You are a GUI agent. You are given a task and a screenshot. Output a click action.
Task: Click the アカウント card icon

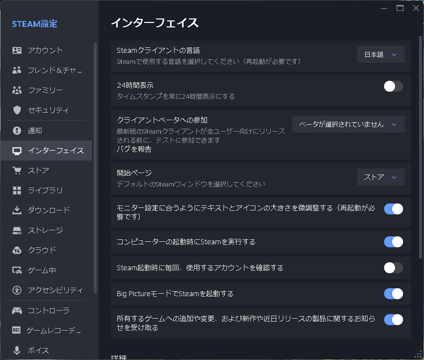tap(17, 50)
